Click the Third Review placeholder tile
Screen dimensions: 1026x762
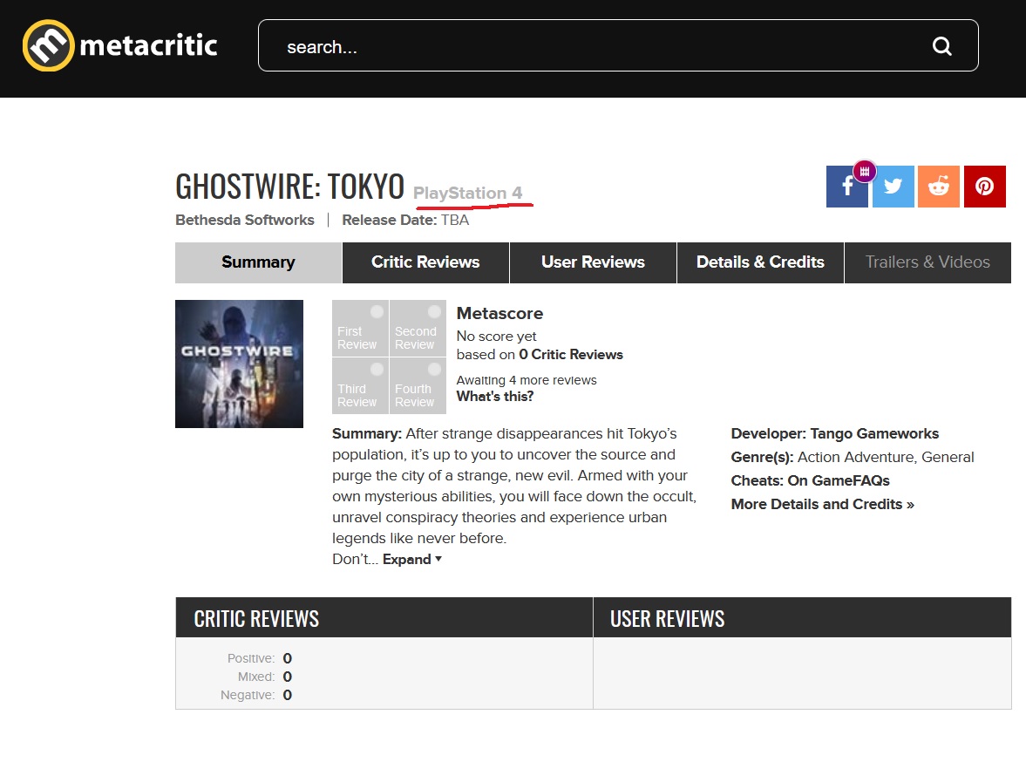coord(360,385)
